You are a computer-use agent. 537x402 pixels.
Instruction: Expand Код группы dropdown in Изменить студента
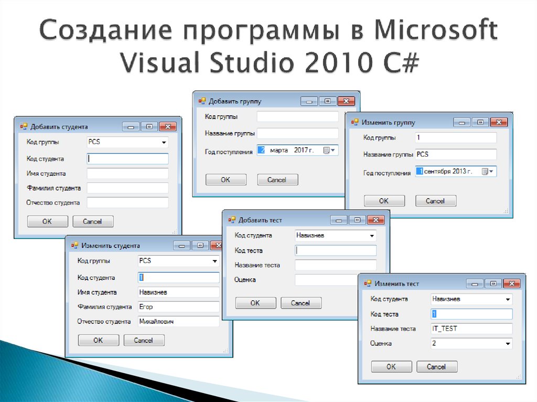tap(214, 261)
